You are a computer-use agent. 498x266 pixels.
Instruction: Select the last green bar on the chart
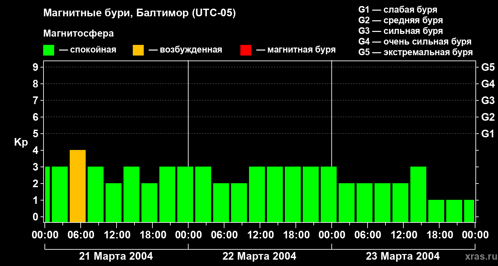[469, 211]
